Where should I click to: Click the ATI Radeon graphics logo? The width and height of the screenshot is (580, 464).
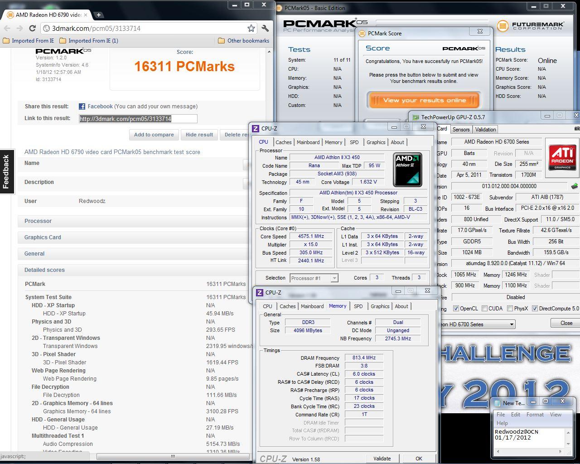562,157
